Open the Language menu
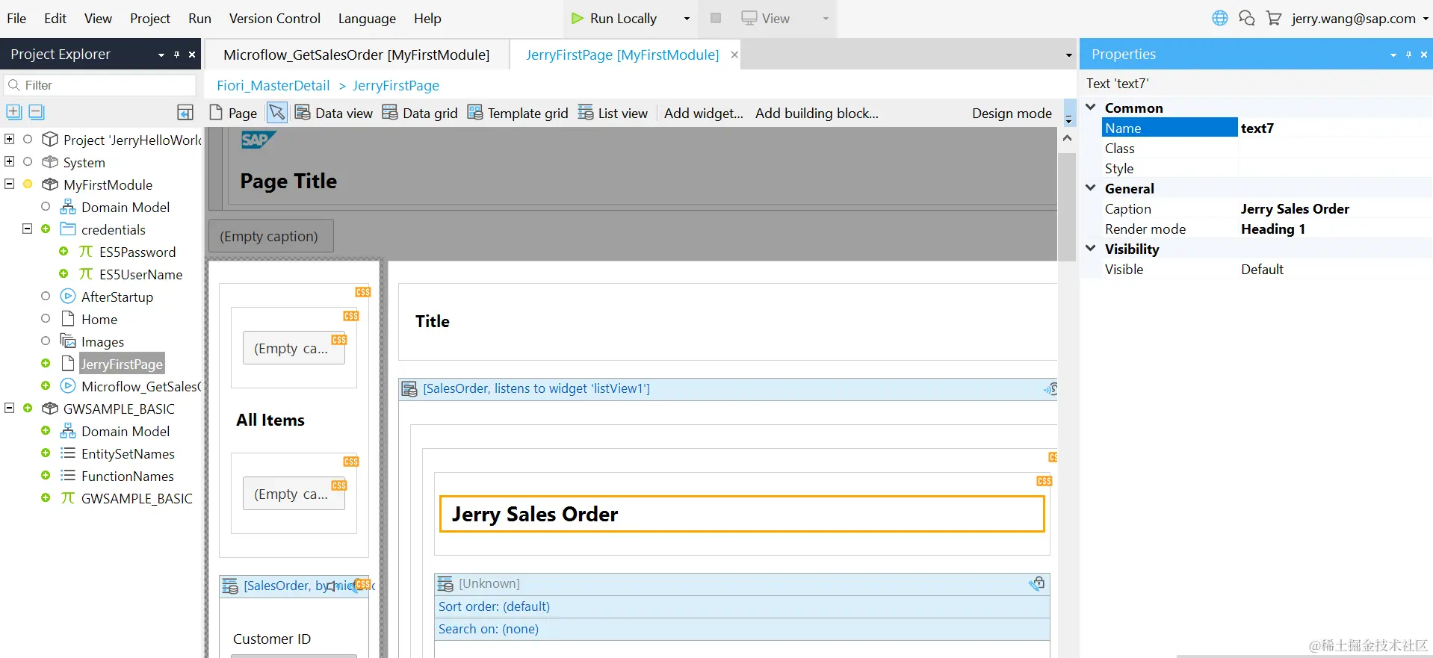This screenshot has height=658, width=1433. tap(367, 18)
